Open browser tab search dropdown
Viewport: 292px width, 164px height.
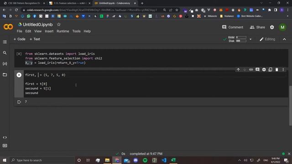261,3
